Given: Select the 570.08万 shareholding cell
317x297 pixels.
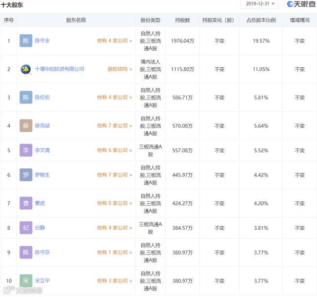Looking at the screenshot, I should 182,126.
